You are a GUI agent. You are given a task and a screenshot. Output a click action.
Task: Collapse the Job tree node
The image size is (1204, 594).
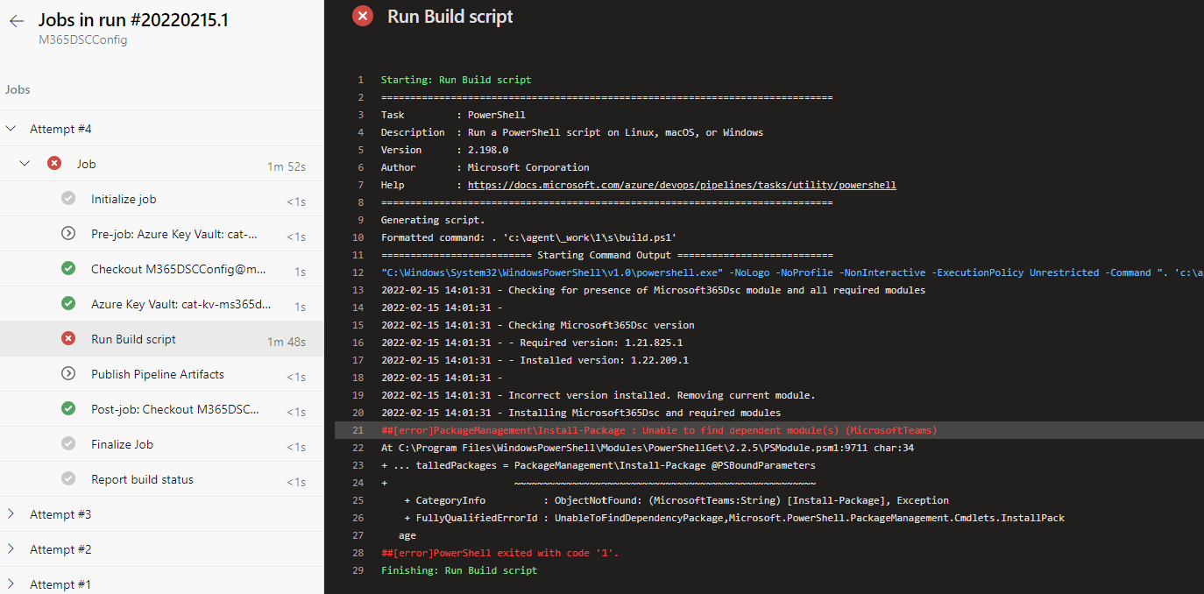click(25, 163)
